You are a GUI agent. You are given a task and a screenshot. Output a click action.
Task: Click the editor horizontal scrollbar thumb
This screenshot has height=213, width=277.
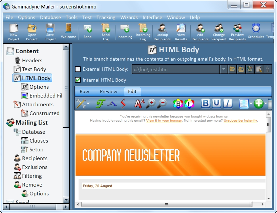166,204
